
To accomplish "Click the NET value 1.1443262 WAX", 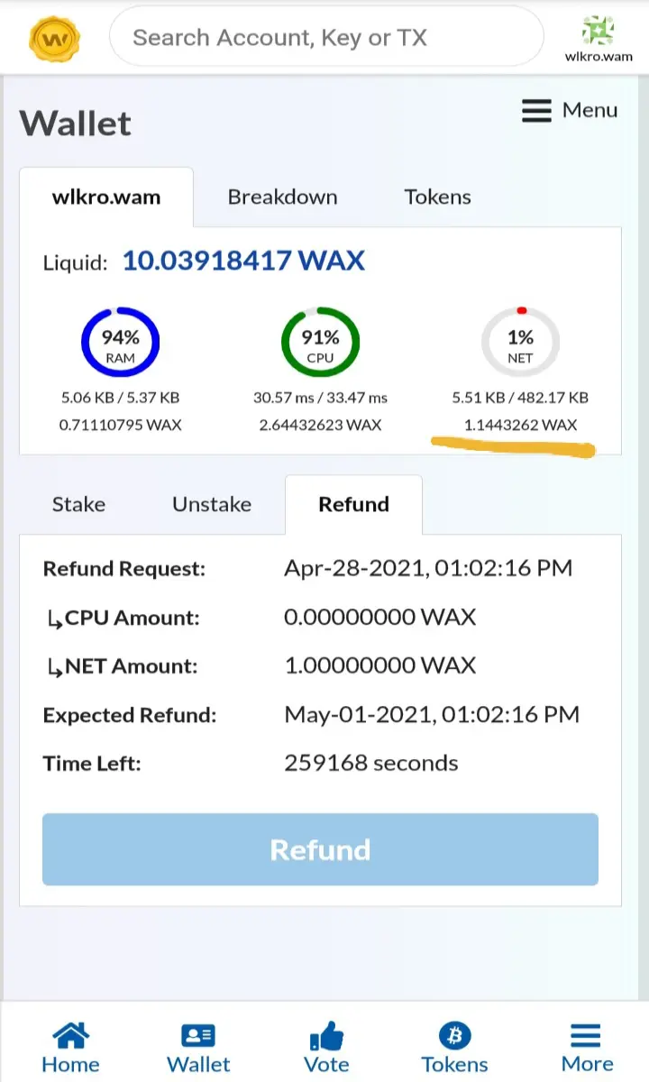I will [520, 425].
